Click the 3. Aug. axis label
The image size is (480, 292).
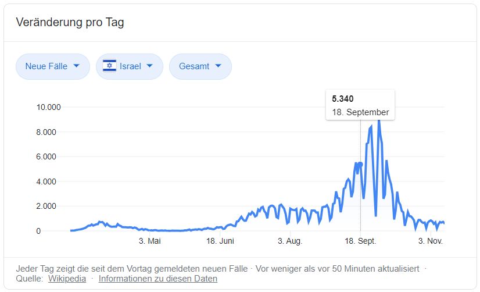(x=291, y=241)
